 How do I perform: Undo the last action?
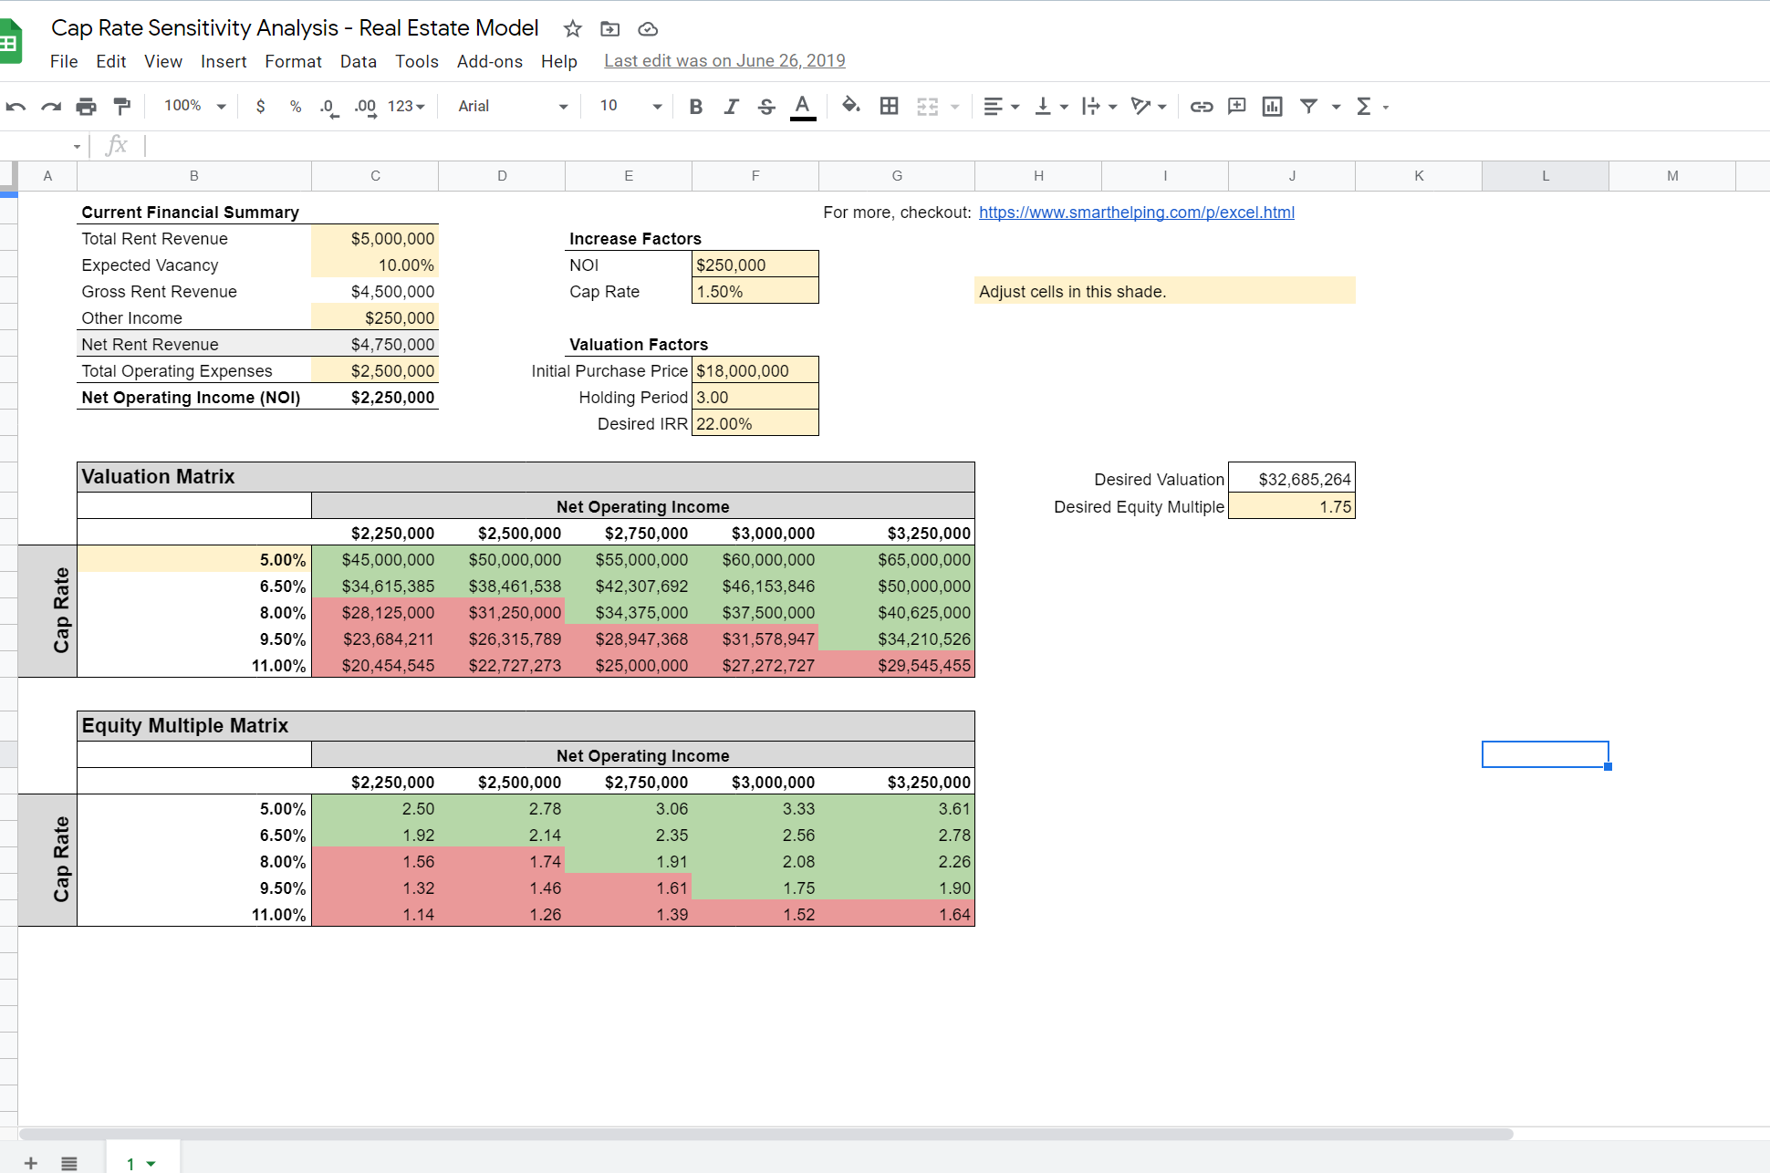(x=16, y=106)
